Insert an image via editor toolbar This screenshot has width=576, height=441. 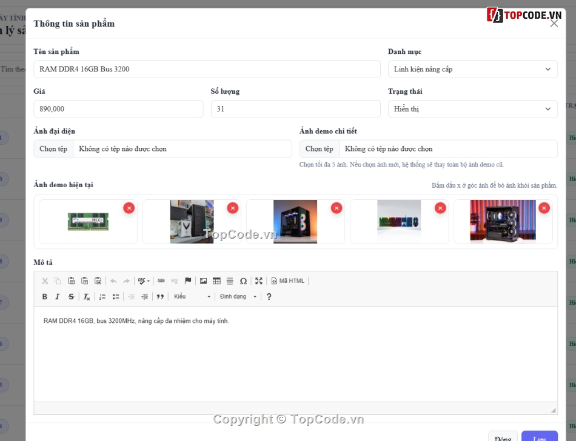tap(203, 281)
